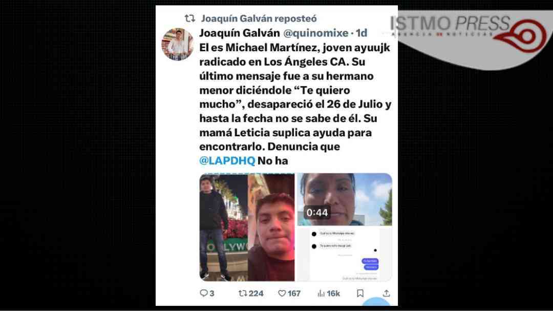Click the share upload icon
Image resolution: width=553 pixels, height=311 pixels.
pyautogui.click(x=387, y=294)
